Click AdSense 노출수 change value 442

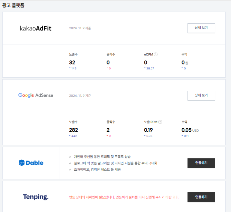point(74,136)
